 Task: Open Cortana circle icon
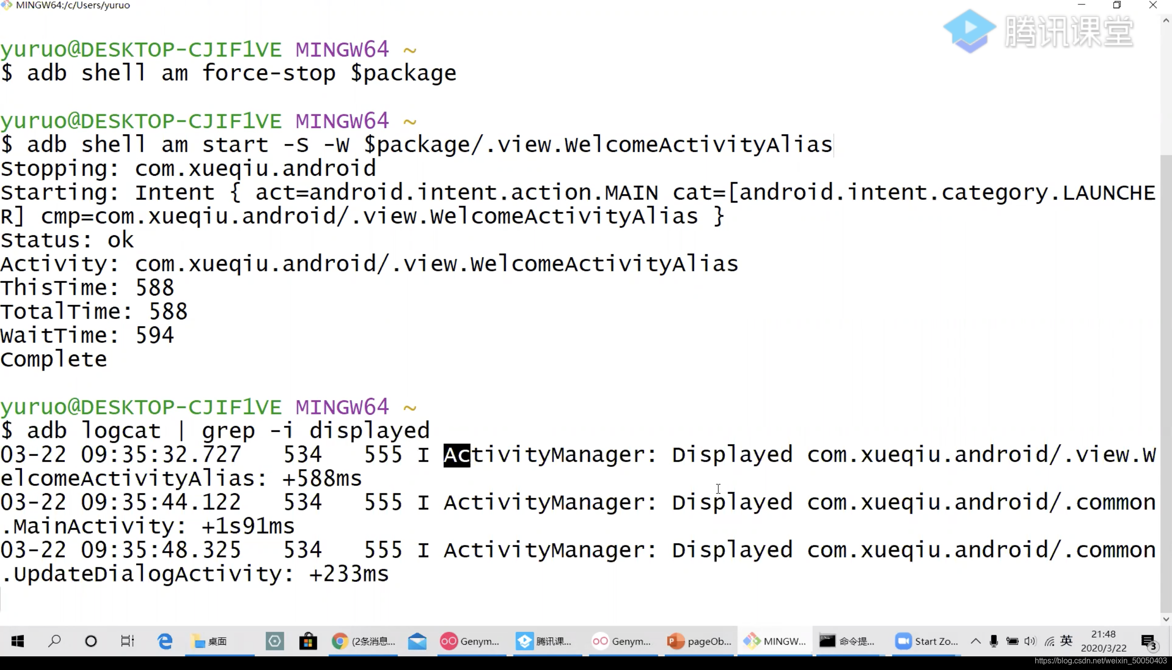[x=91, y=641]
